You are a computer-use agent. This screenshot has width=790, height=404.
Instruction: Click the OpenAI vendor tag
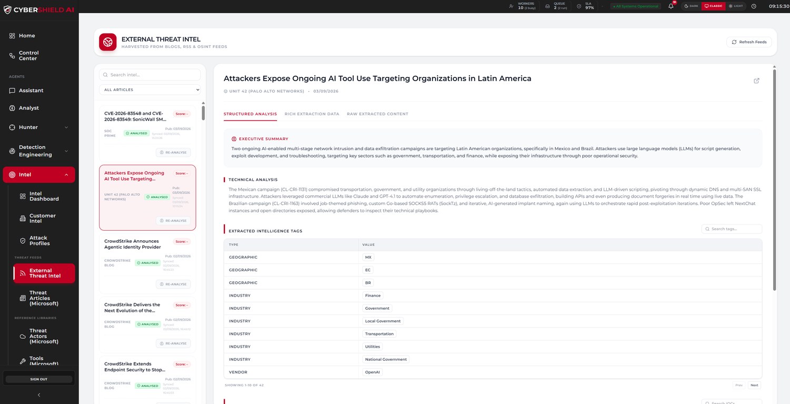pyautogui.click(x=372, y=372)
